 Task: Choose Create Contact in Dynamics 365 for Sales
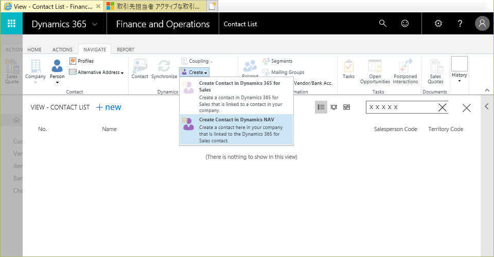237,96
